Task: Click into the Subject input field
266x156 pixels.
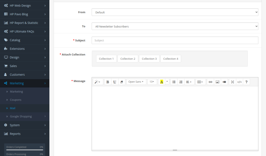Action: (175, 40)
